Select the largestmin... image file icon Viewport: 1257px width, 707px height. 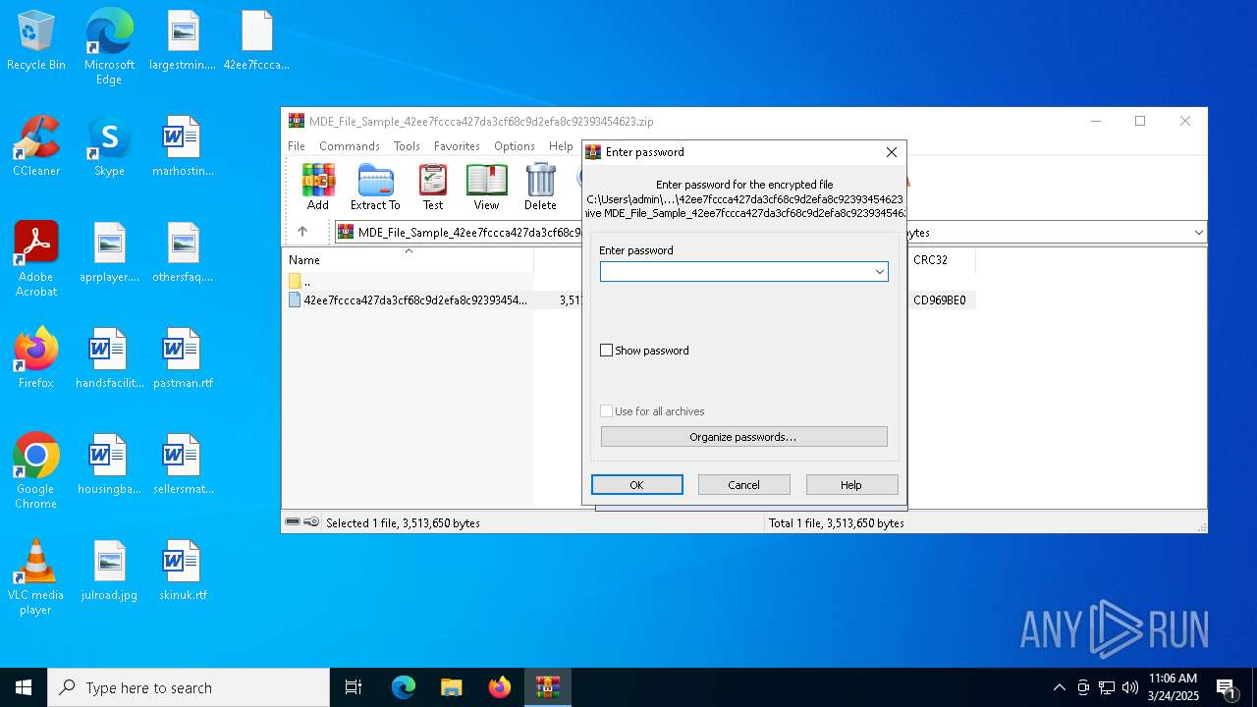point(183,41)
